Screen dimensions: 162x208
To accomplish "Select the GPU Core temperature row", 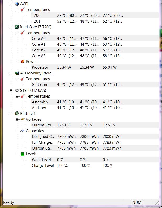I will click(x=95, y=85).
